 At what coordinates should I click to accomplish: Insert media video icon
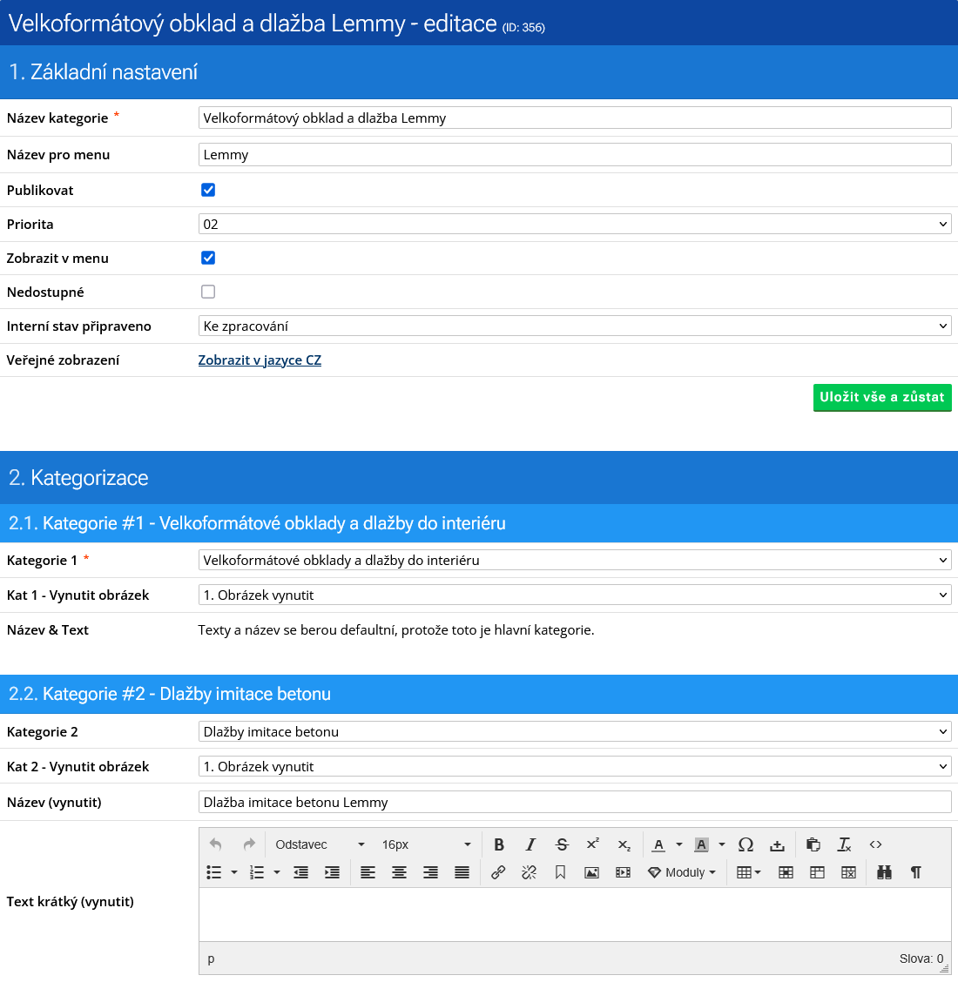(x=624, y=872)
